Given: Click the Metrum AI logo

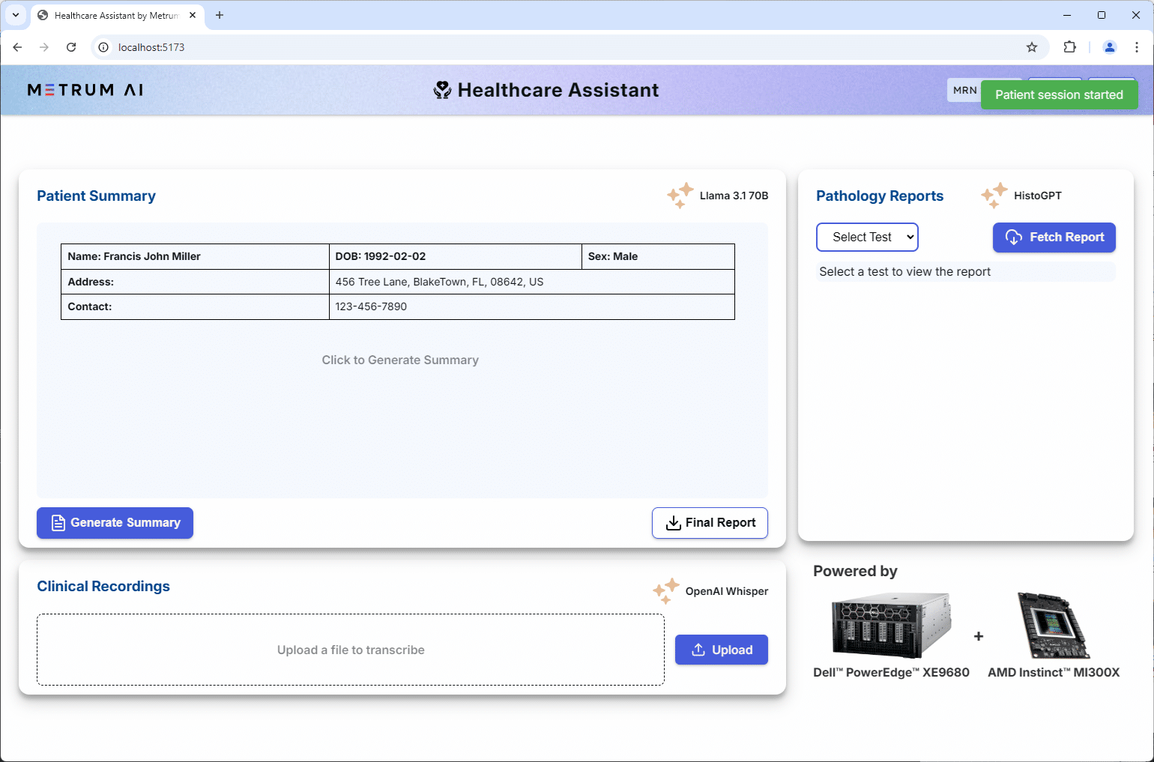Looking at the screenshot, I should click(85, 90).
